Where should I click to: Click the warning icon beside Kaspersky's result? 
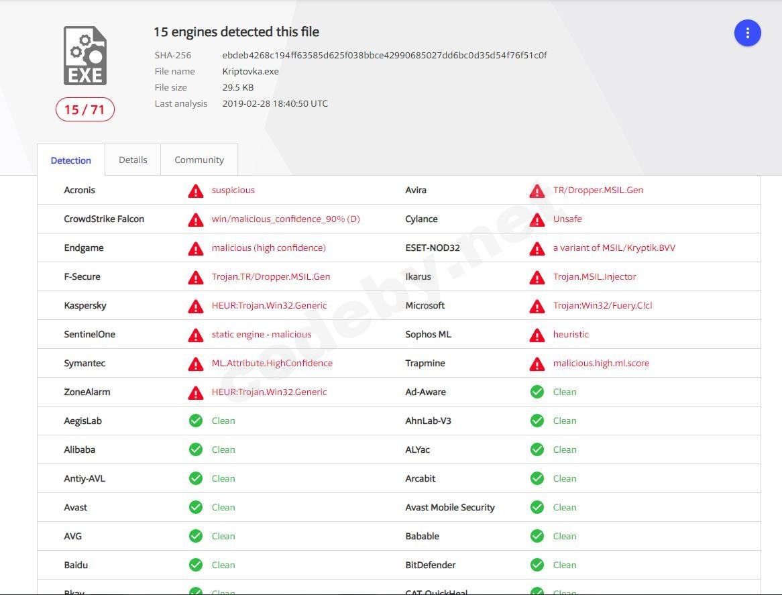(x=196, y=307)
